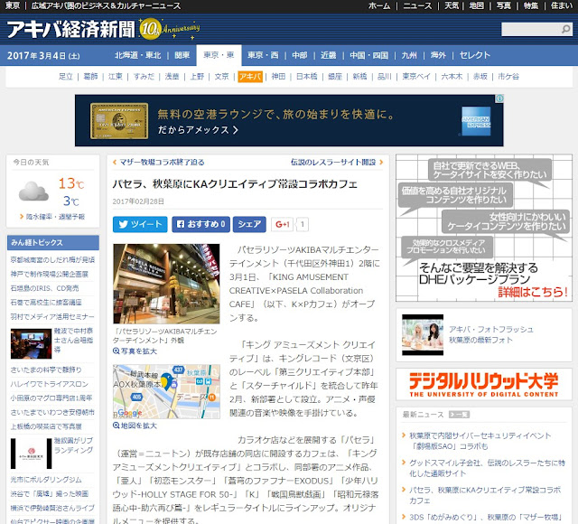Screen dimensions: 578x524
Task: Click the American Express banner ad
Action: pyautogui.click(x=289, y=120)
